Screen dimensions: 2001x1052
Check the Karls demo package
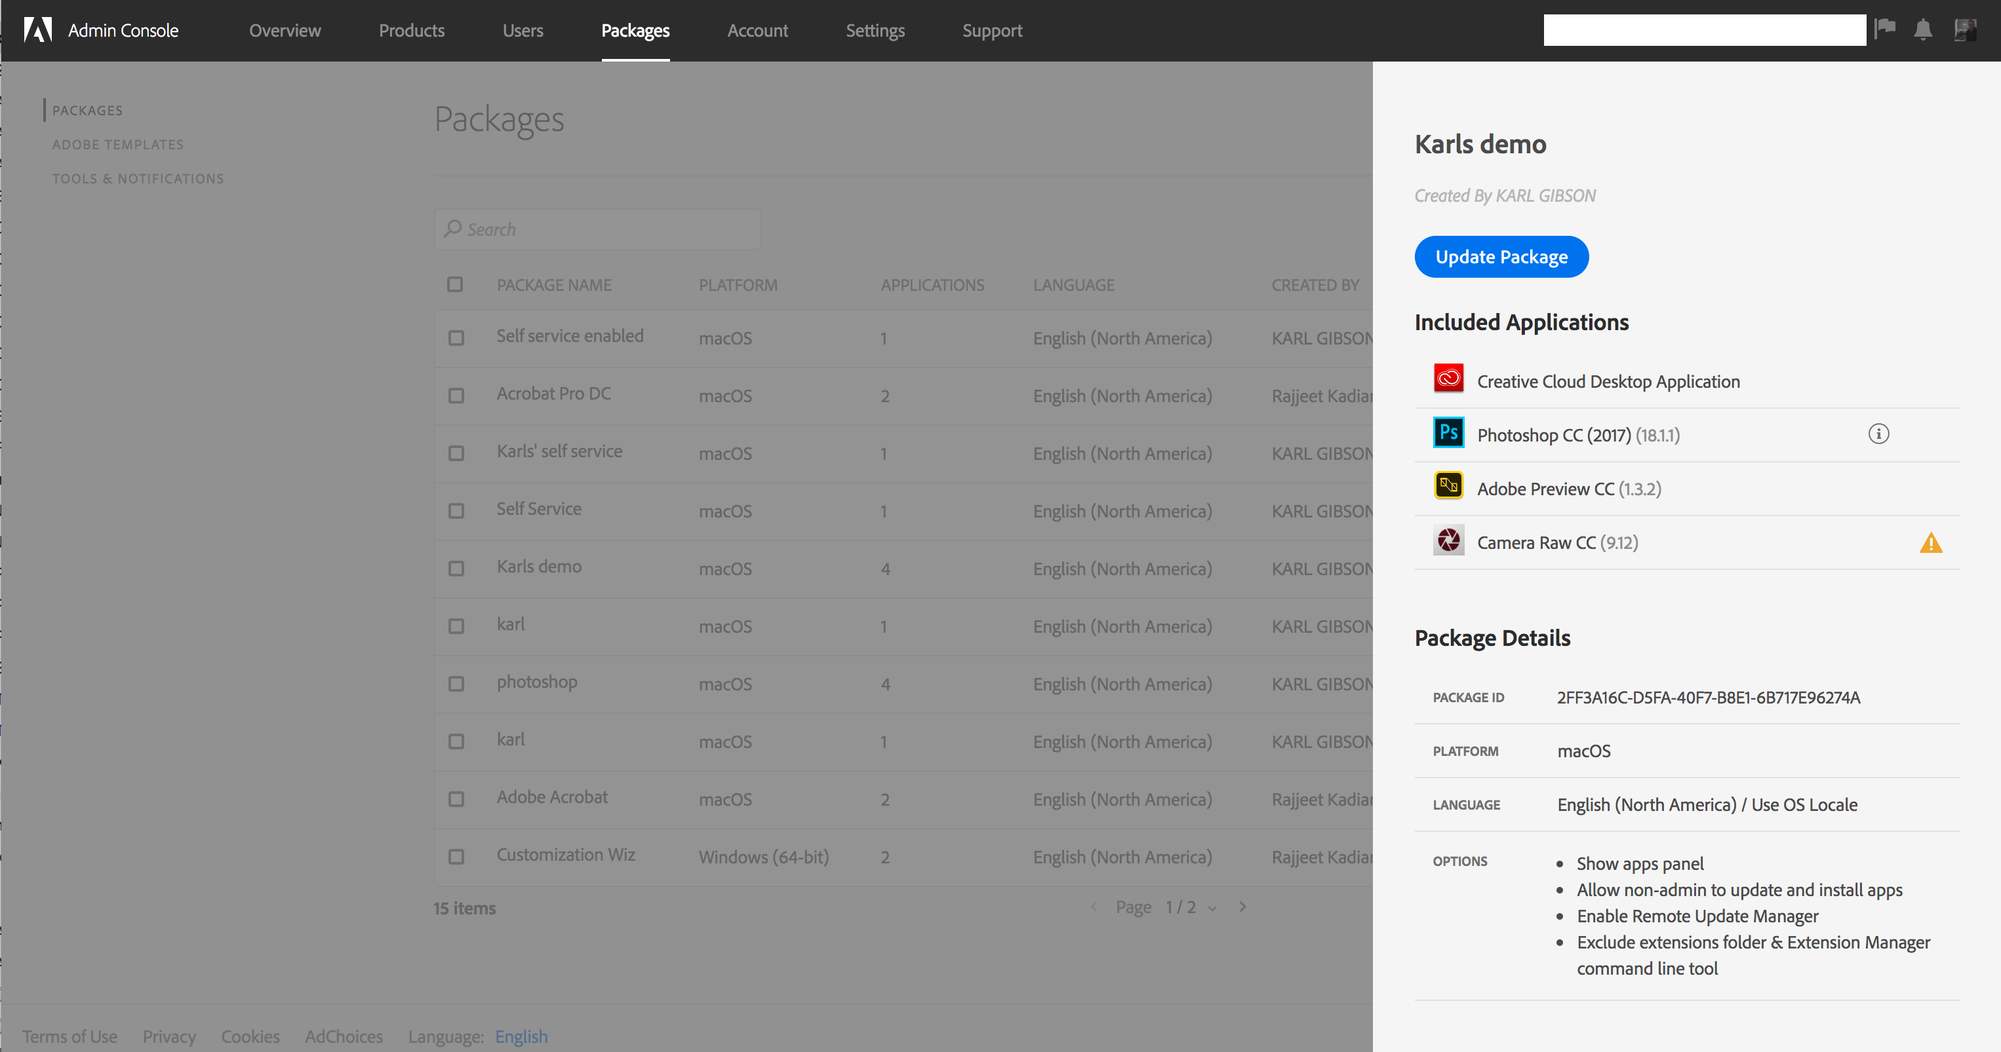[x=456, y=569]
